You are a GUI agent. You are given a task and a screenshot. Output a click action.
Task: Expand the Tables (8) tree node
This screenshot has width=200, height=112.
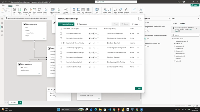174,61
